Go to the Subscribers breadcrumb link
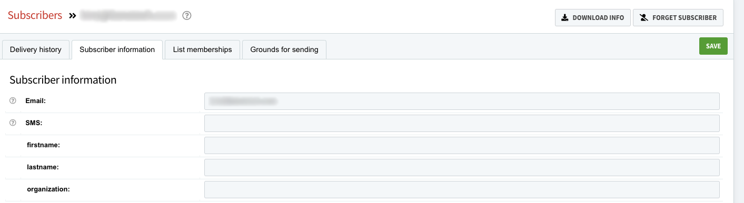Viewport: 744px width, 203px height. click(35, 15)
